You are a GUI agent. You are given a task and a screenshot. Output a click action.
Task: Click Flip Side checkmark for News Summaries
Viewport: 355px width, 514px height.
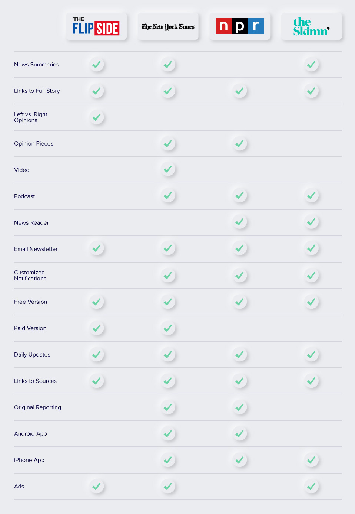(97, 65)
